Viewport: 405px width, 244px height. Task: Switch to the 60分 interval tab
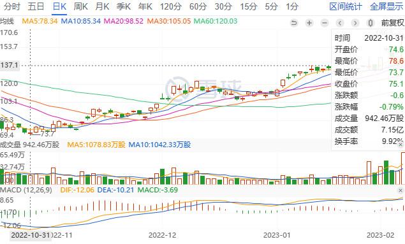(x=198, y=6)
